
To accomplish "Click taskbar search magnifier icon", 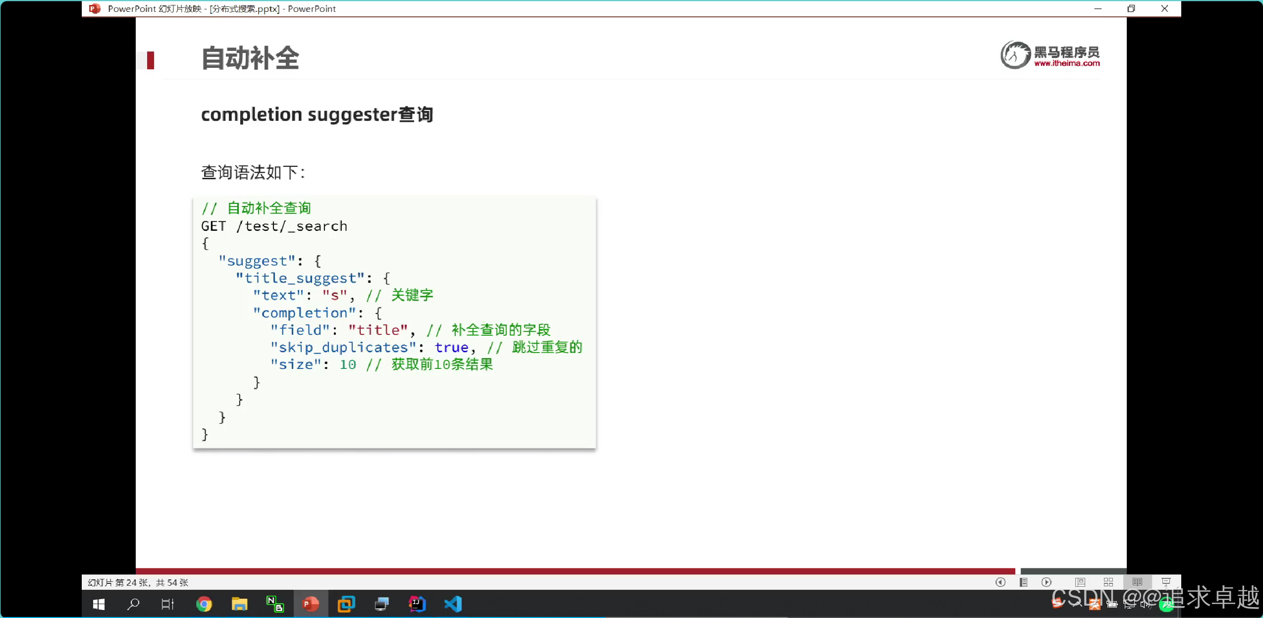I will (x=133, y=604).
